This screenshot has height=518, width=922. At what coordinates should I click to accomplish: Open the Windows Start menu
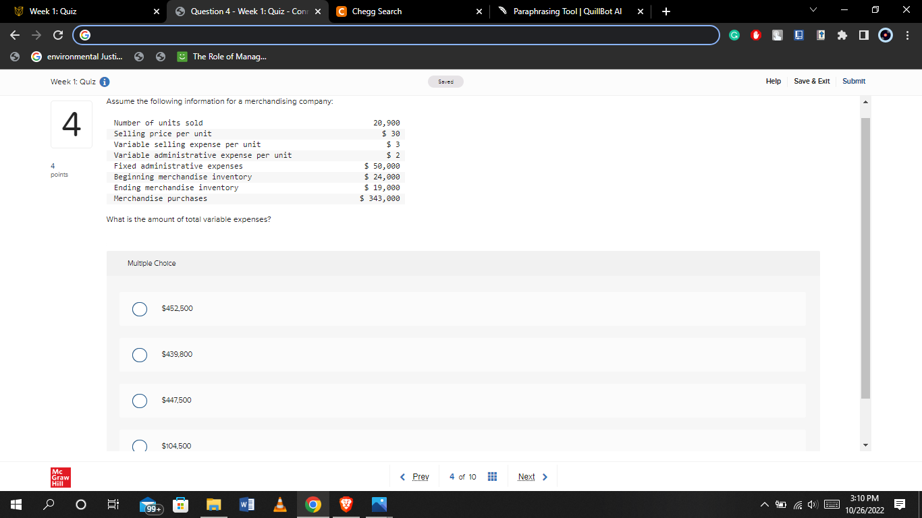click(16, 505)
